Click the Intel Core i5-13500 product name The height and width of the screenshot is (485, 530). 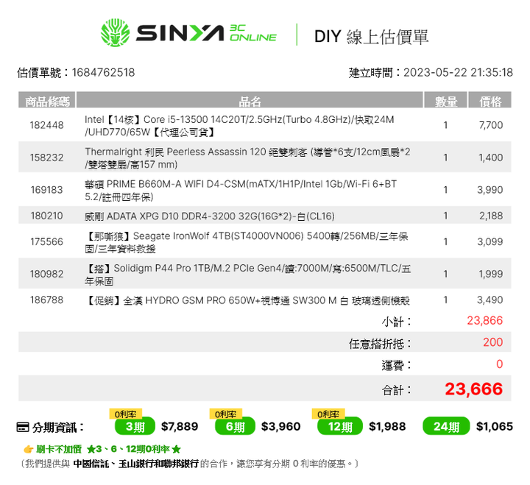click(239, 126)
